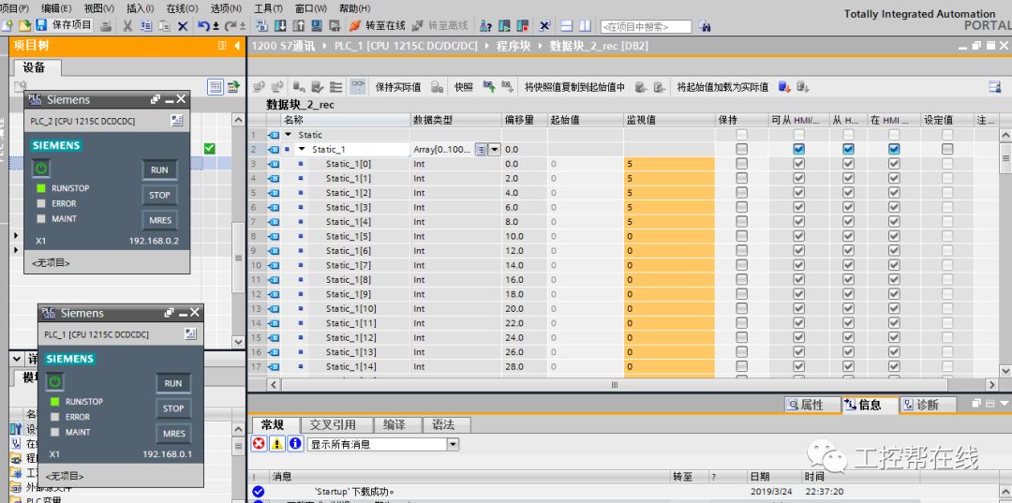Open the message filter dropdown 显示所有消息

tap(453, 444)
